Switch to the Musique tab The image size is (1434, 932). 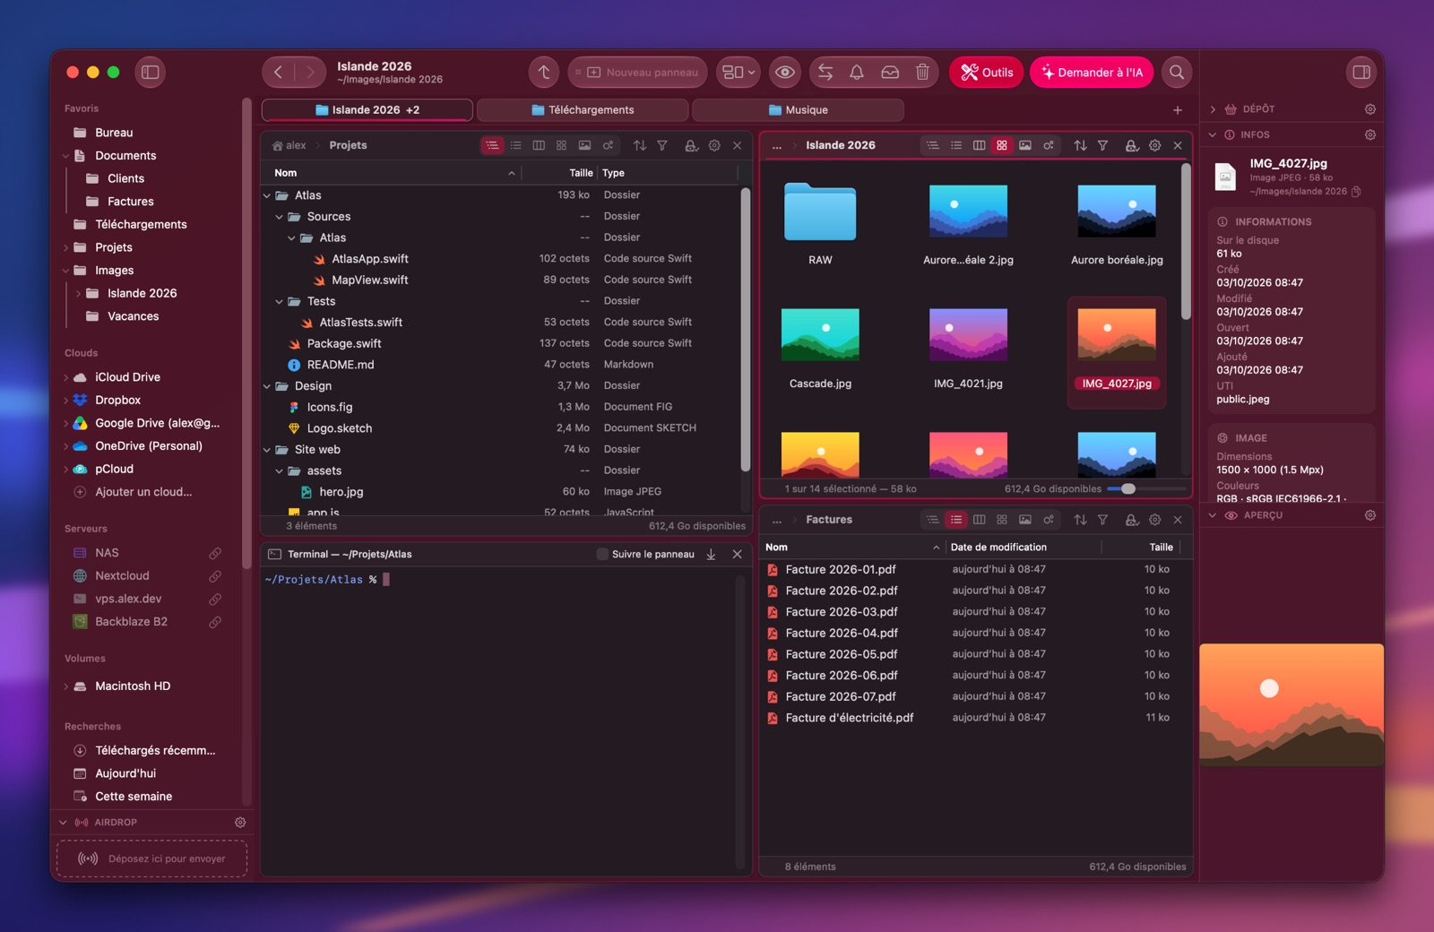pyautogui.click(x=798, y=110)
